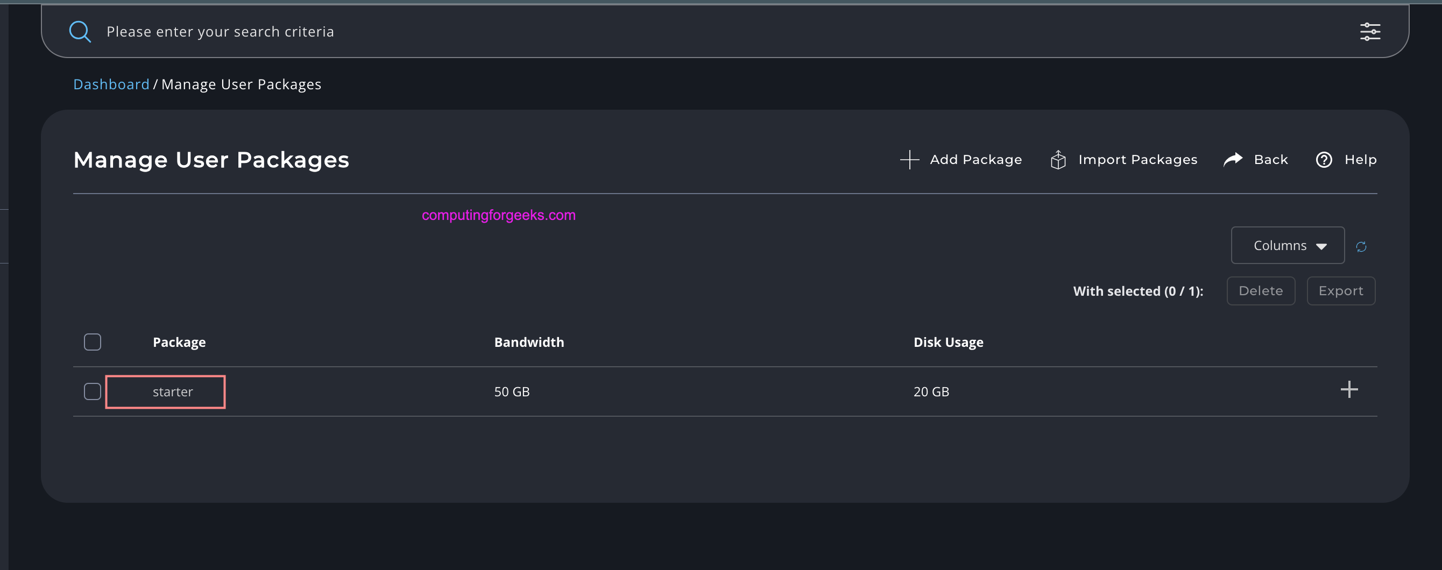Click the Manage User Packages breadcrumb text
Screen dimensions: 1442x570
tap(241, 84)
